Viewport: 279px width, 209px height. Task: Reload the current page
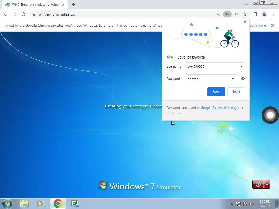pyautogui.click(x=23, y=14)
